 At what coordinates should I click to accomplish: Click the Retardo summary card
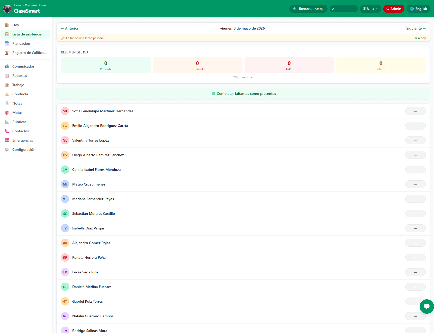[x=381, y=65]
